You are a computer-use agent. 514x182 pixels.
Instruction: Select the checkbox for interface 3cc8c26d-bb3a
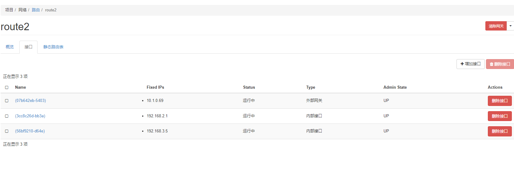(x=7, y=116)
